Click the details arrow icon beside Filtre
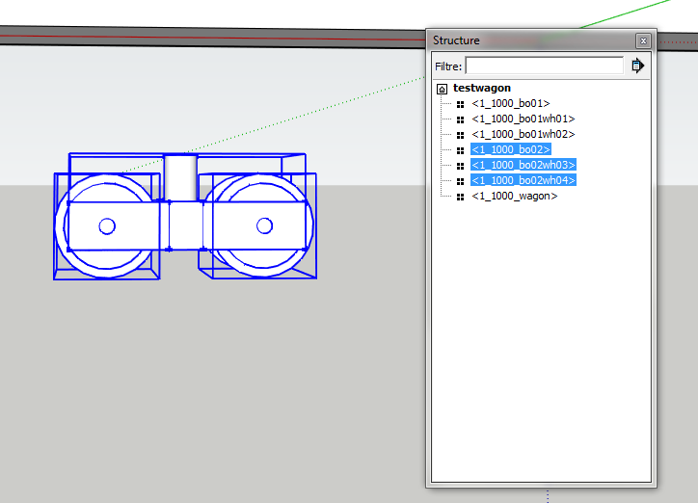The height and width of the screenshot is (503, 698). (637, 66)
